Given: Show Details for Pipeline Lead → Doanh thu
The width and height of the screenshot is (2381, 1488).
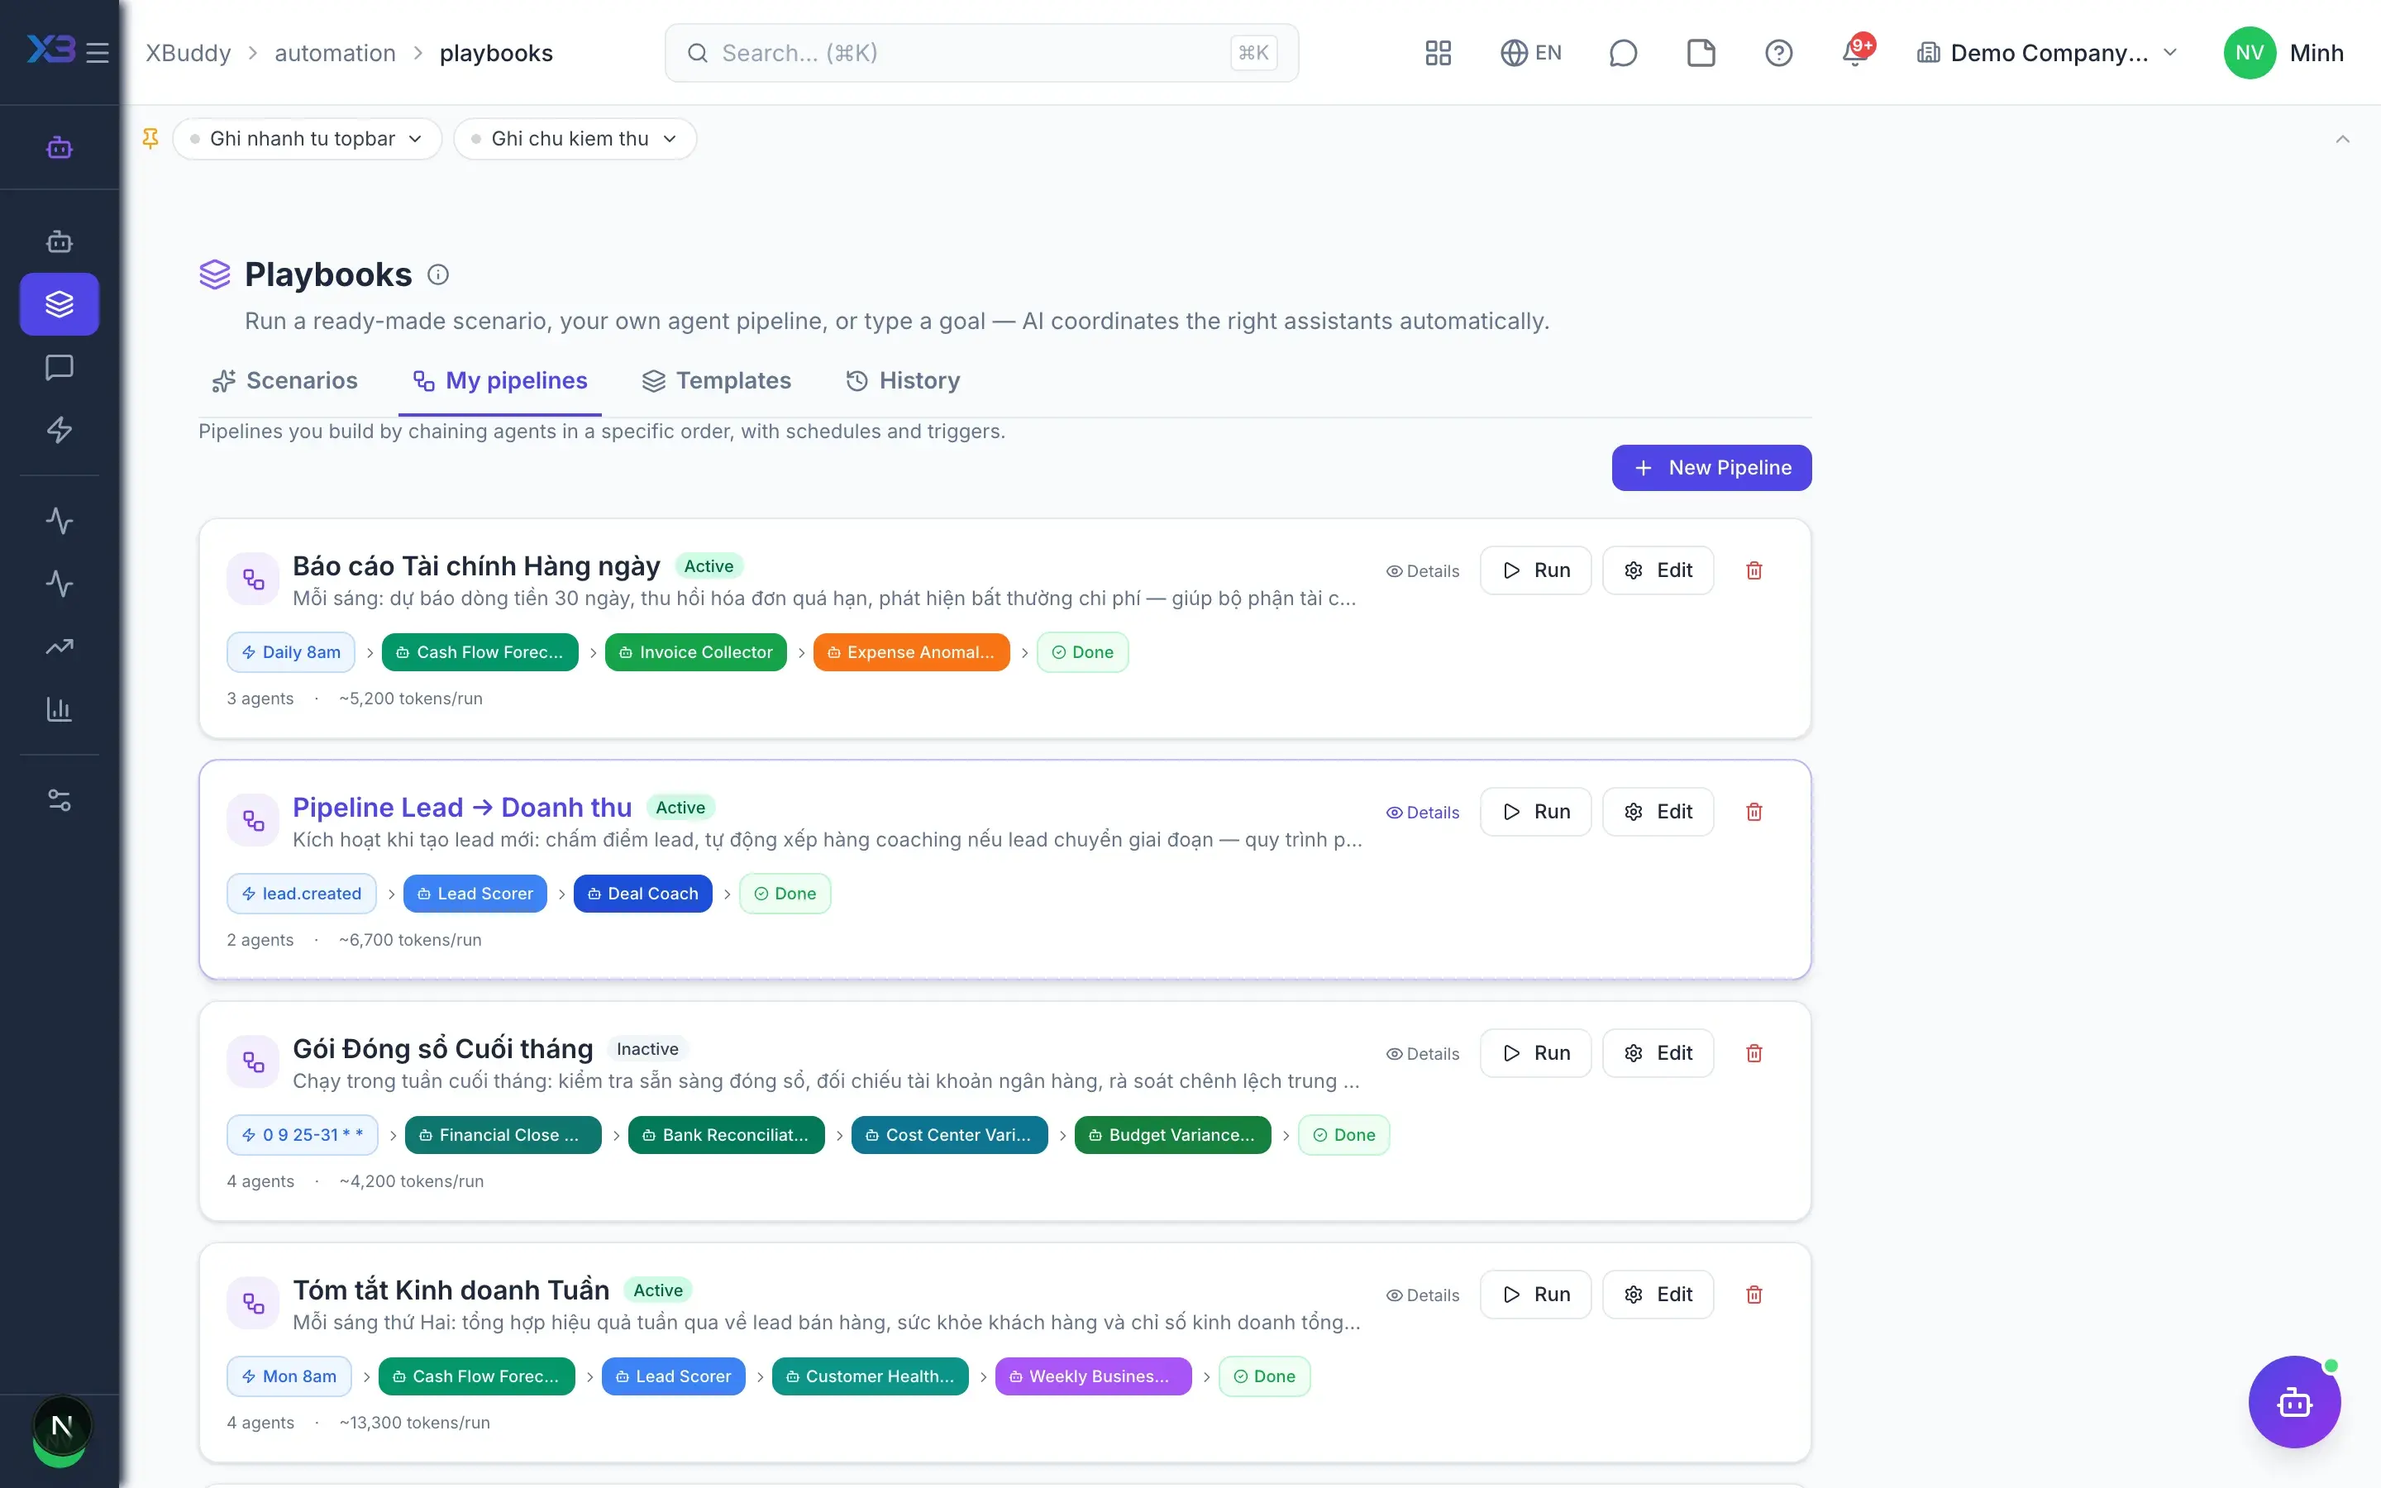Looking at the screenshot, I should tap(1423, 812).
